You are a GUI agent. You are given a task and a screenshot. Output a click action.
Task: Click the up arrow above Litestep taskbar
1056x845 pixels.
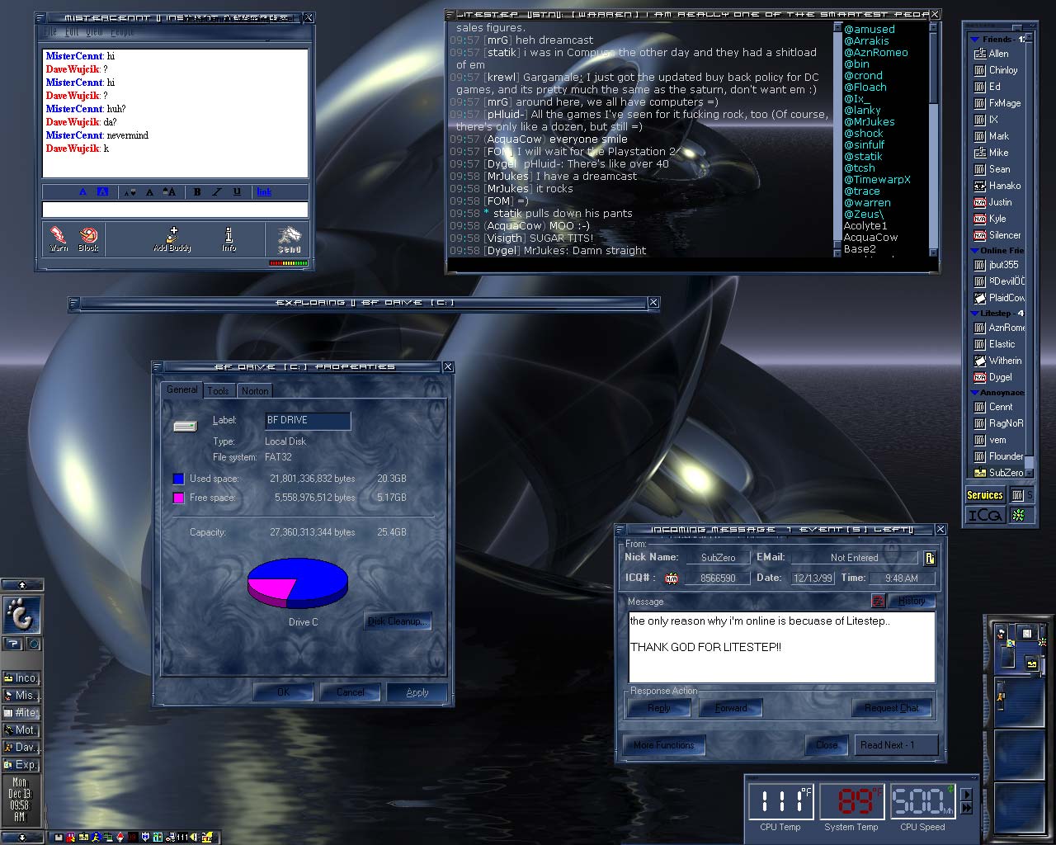[x=21, y=585]
